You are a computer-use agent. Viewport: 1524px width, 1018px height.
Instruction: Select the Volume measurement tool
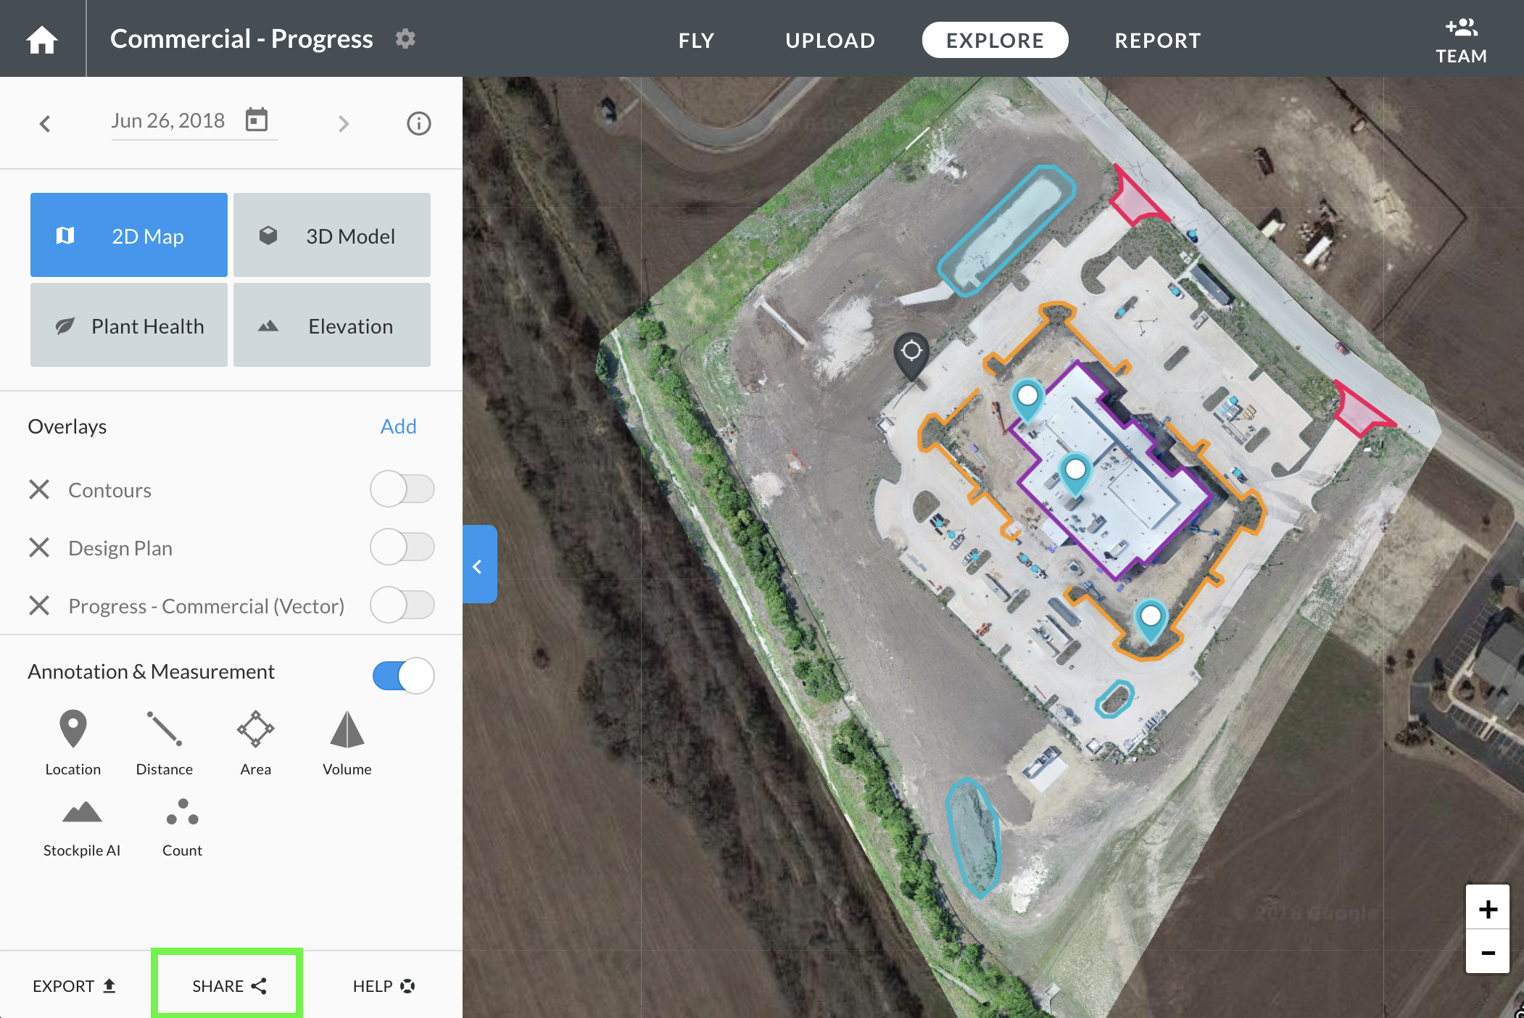[x=347, y=742]
